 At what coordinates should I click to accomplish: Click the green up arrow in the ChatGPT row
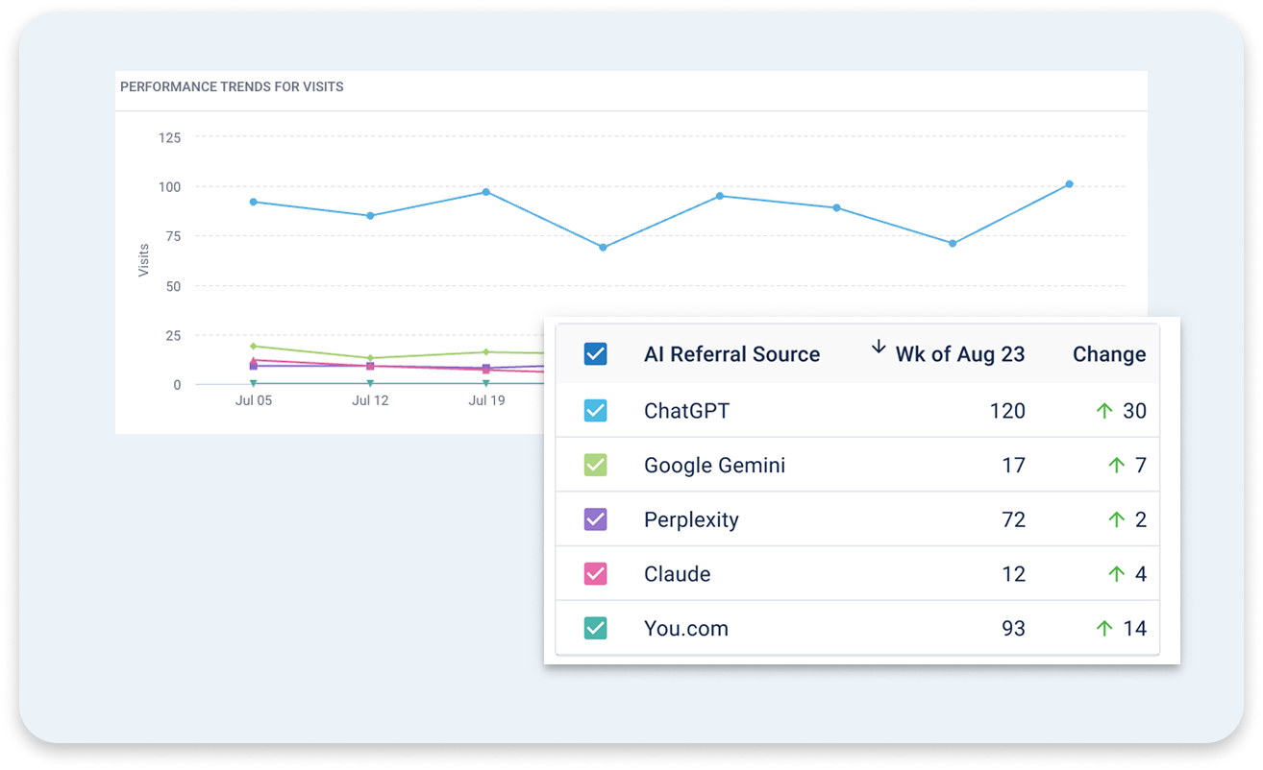[1104, 411]
